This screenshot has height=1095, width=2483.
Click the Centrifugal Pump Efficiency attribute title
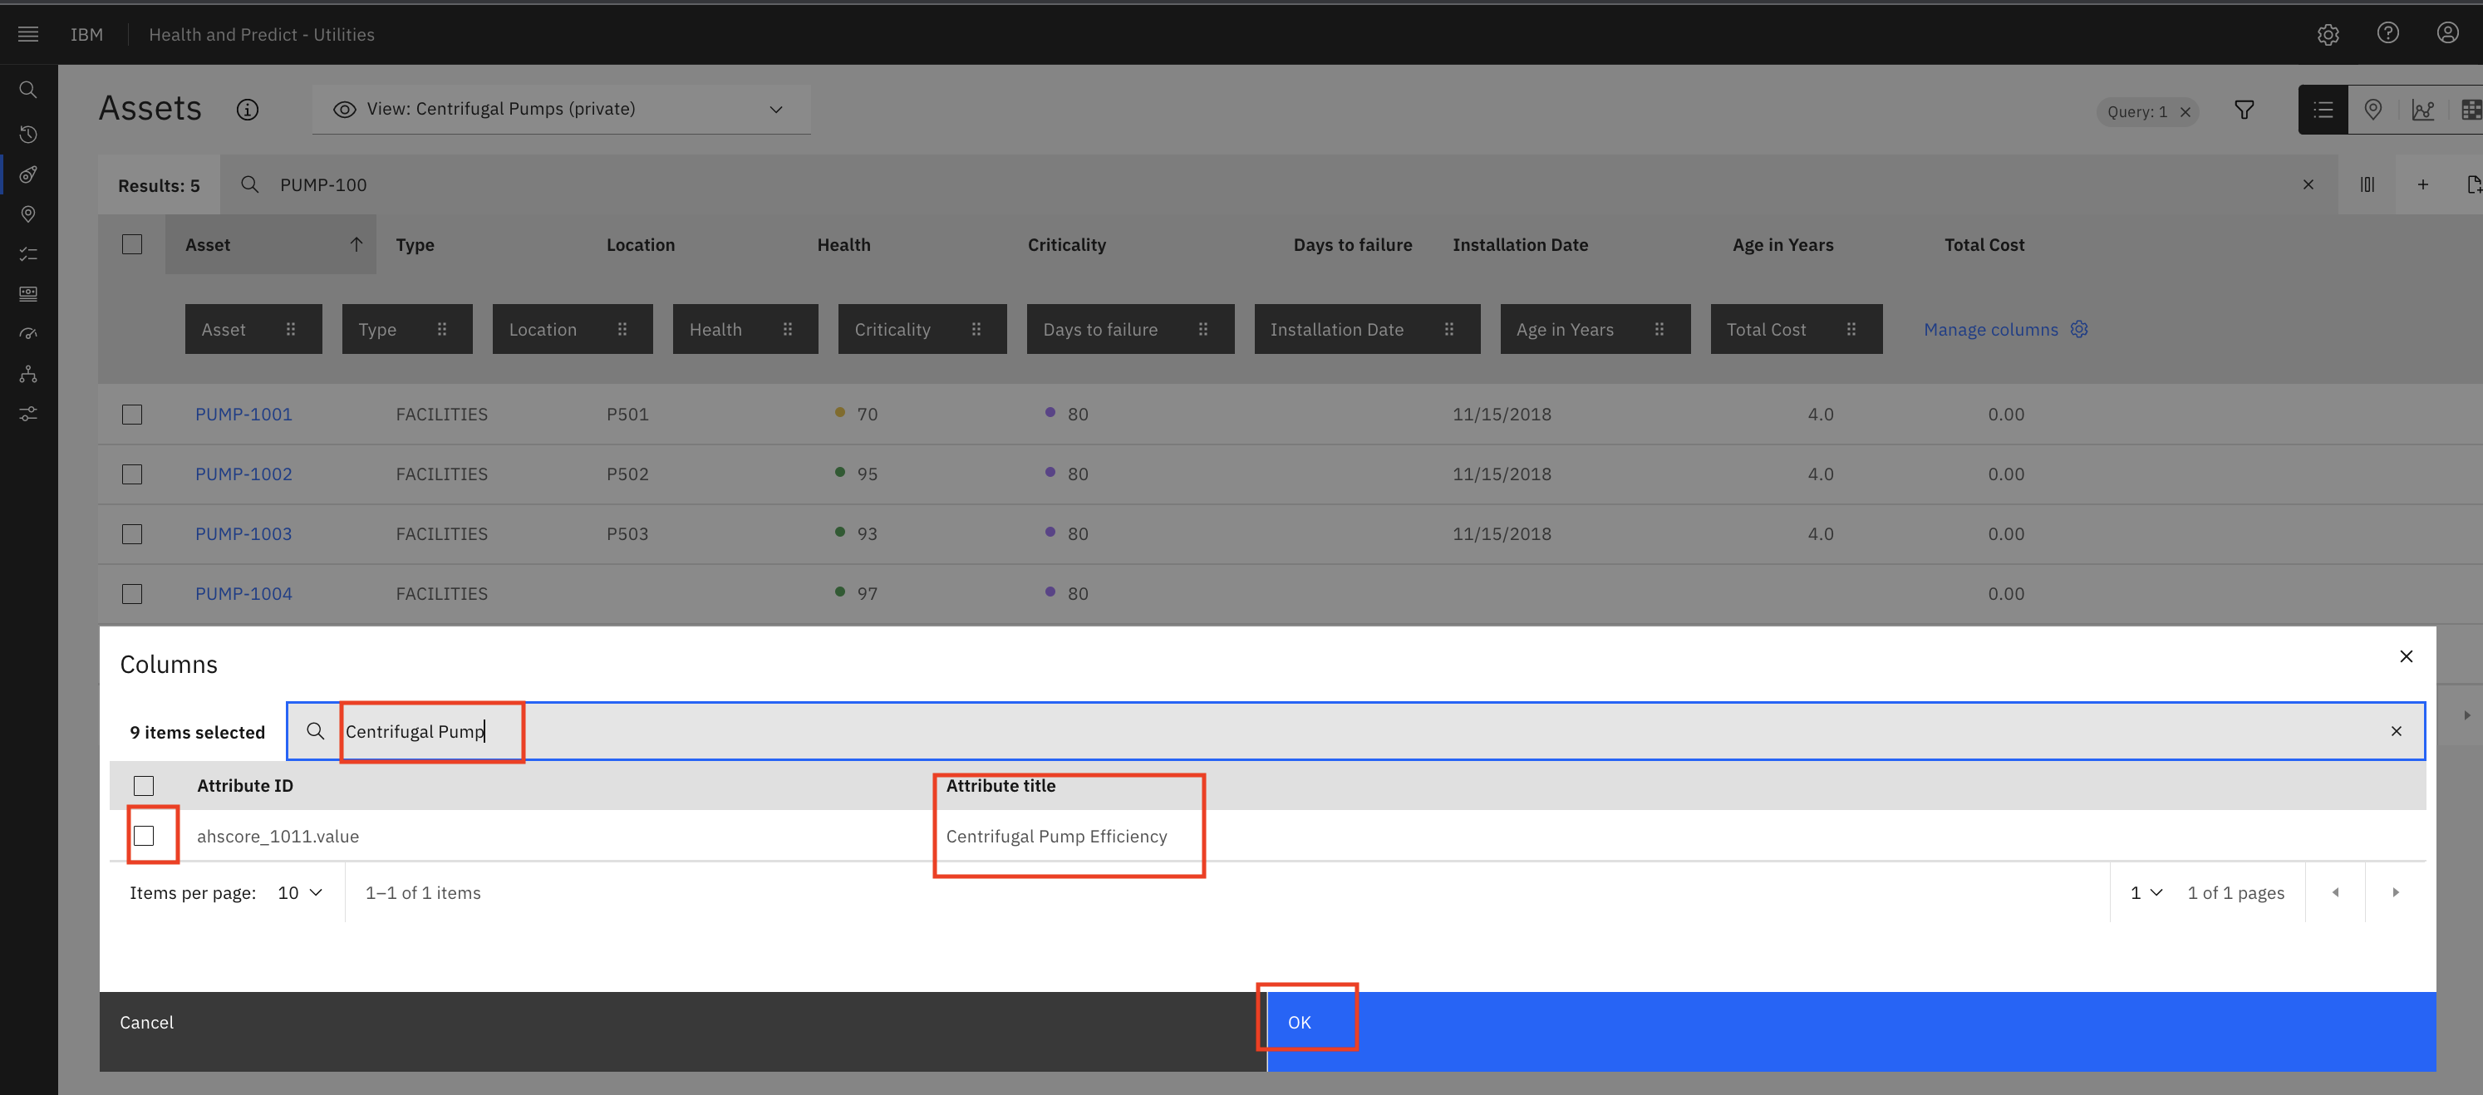point(1055,837)
